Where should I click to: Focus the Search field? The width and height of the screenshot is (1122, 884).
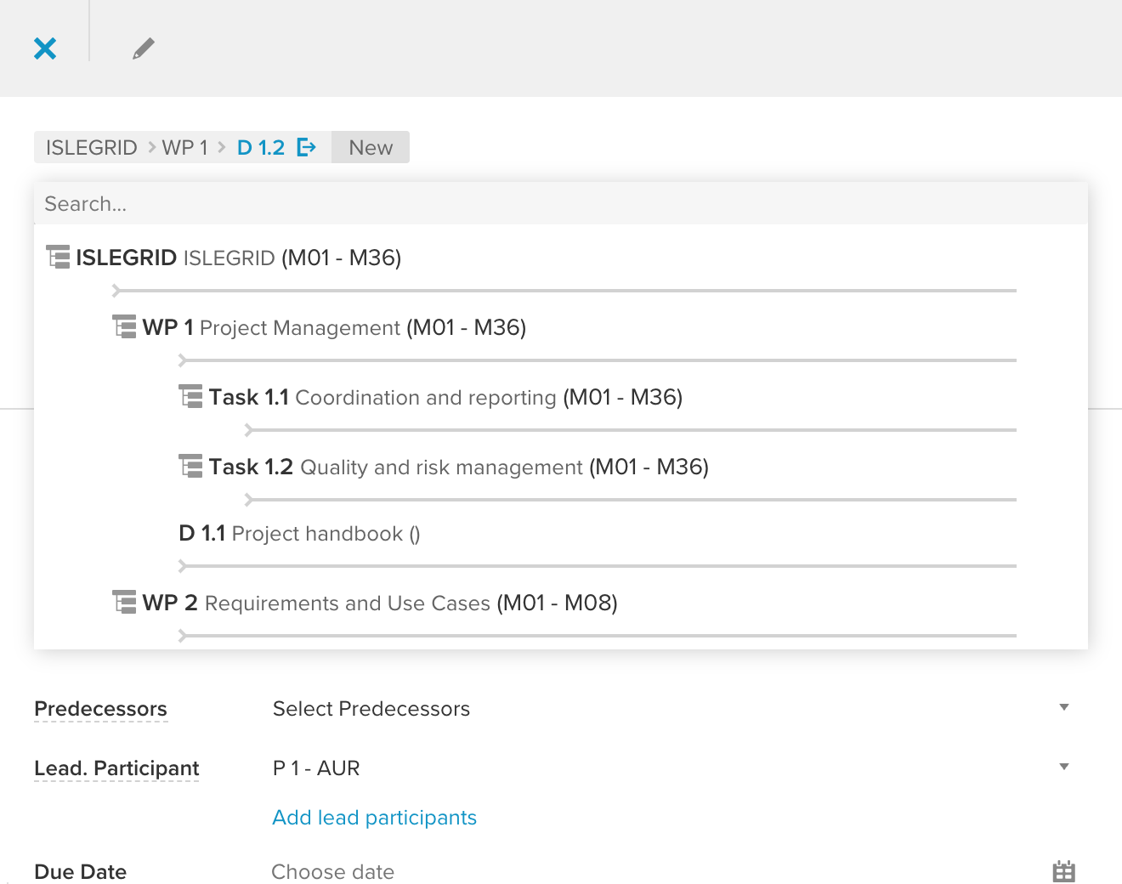(561, 204)
